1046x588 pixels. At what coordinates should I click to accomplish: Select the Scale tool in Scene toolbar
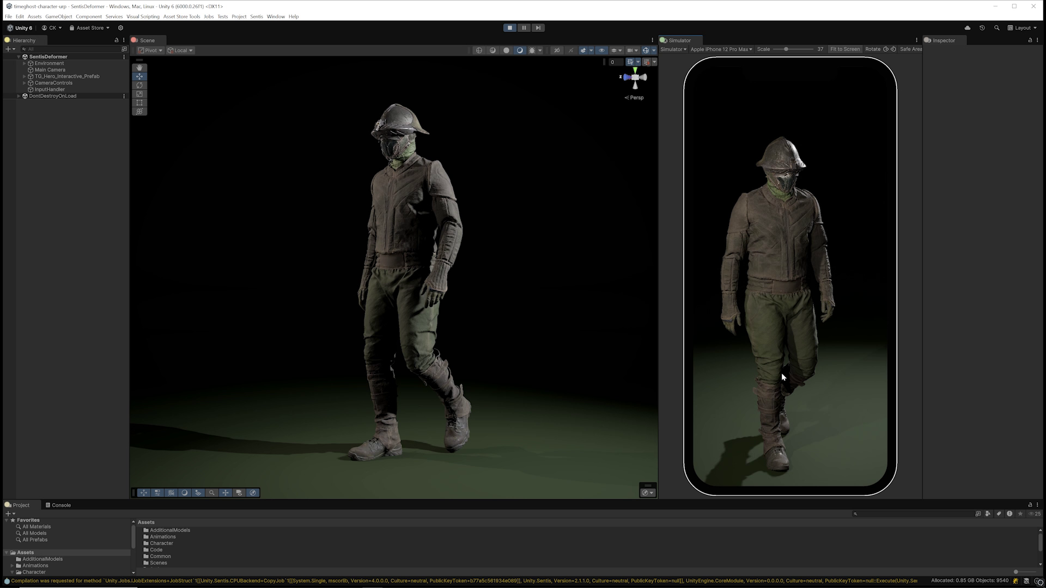[x=139, y=94]
